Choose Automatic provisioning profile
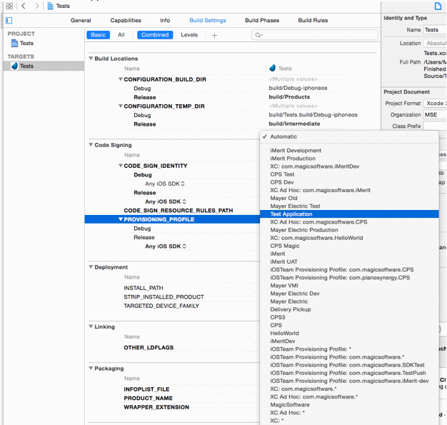This screenshot has height=425, width=447. pyautogui.click(x=349, y=136)
